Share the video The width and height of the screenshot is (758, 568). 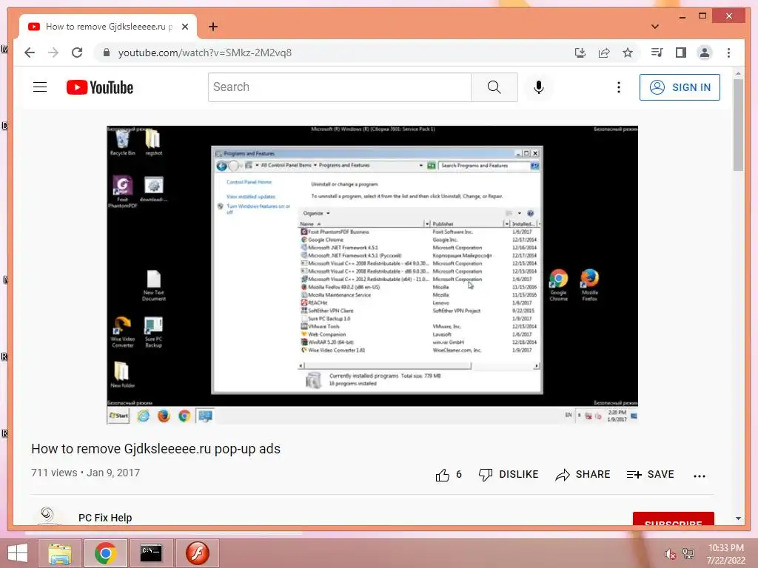pos(583,474)
